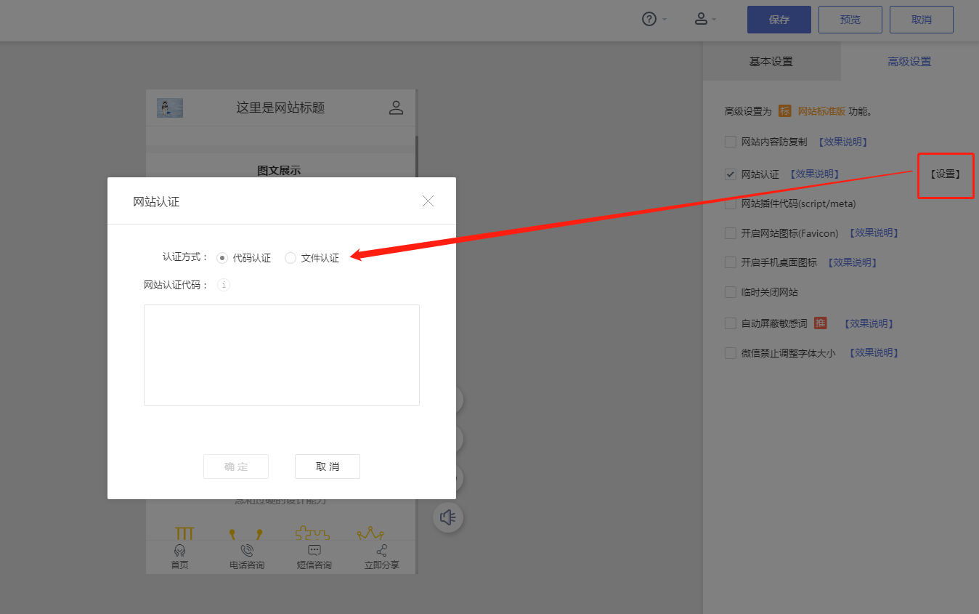Expand the dropdown arrow beside account icon
This screenshot has width=979, height=614.
[x=714, y=20]
